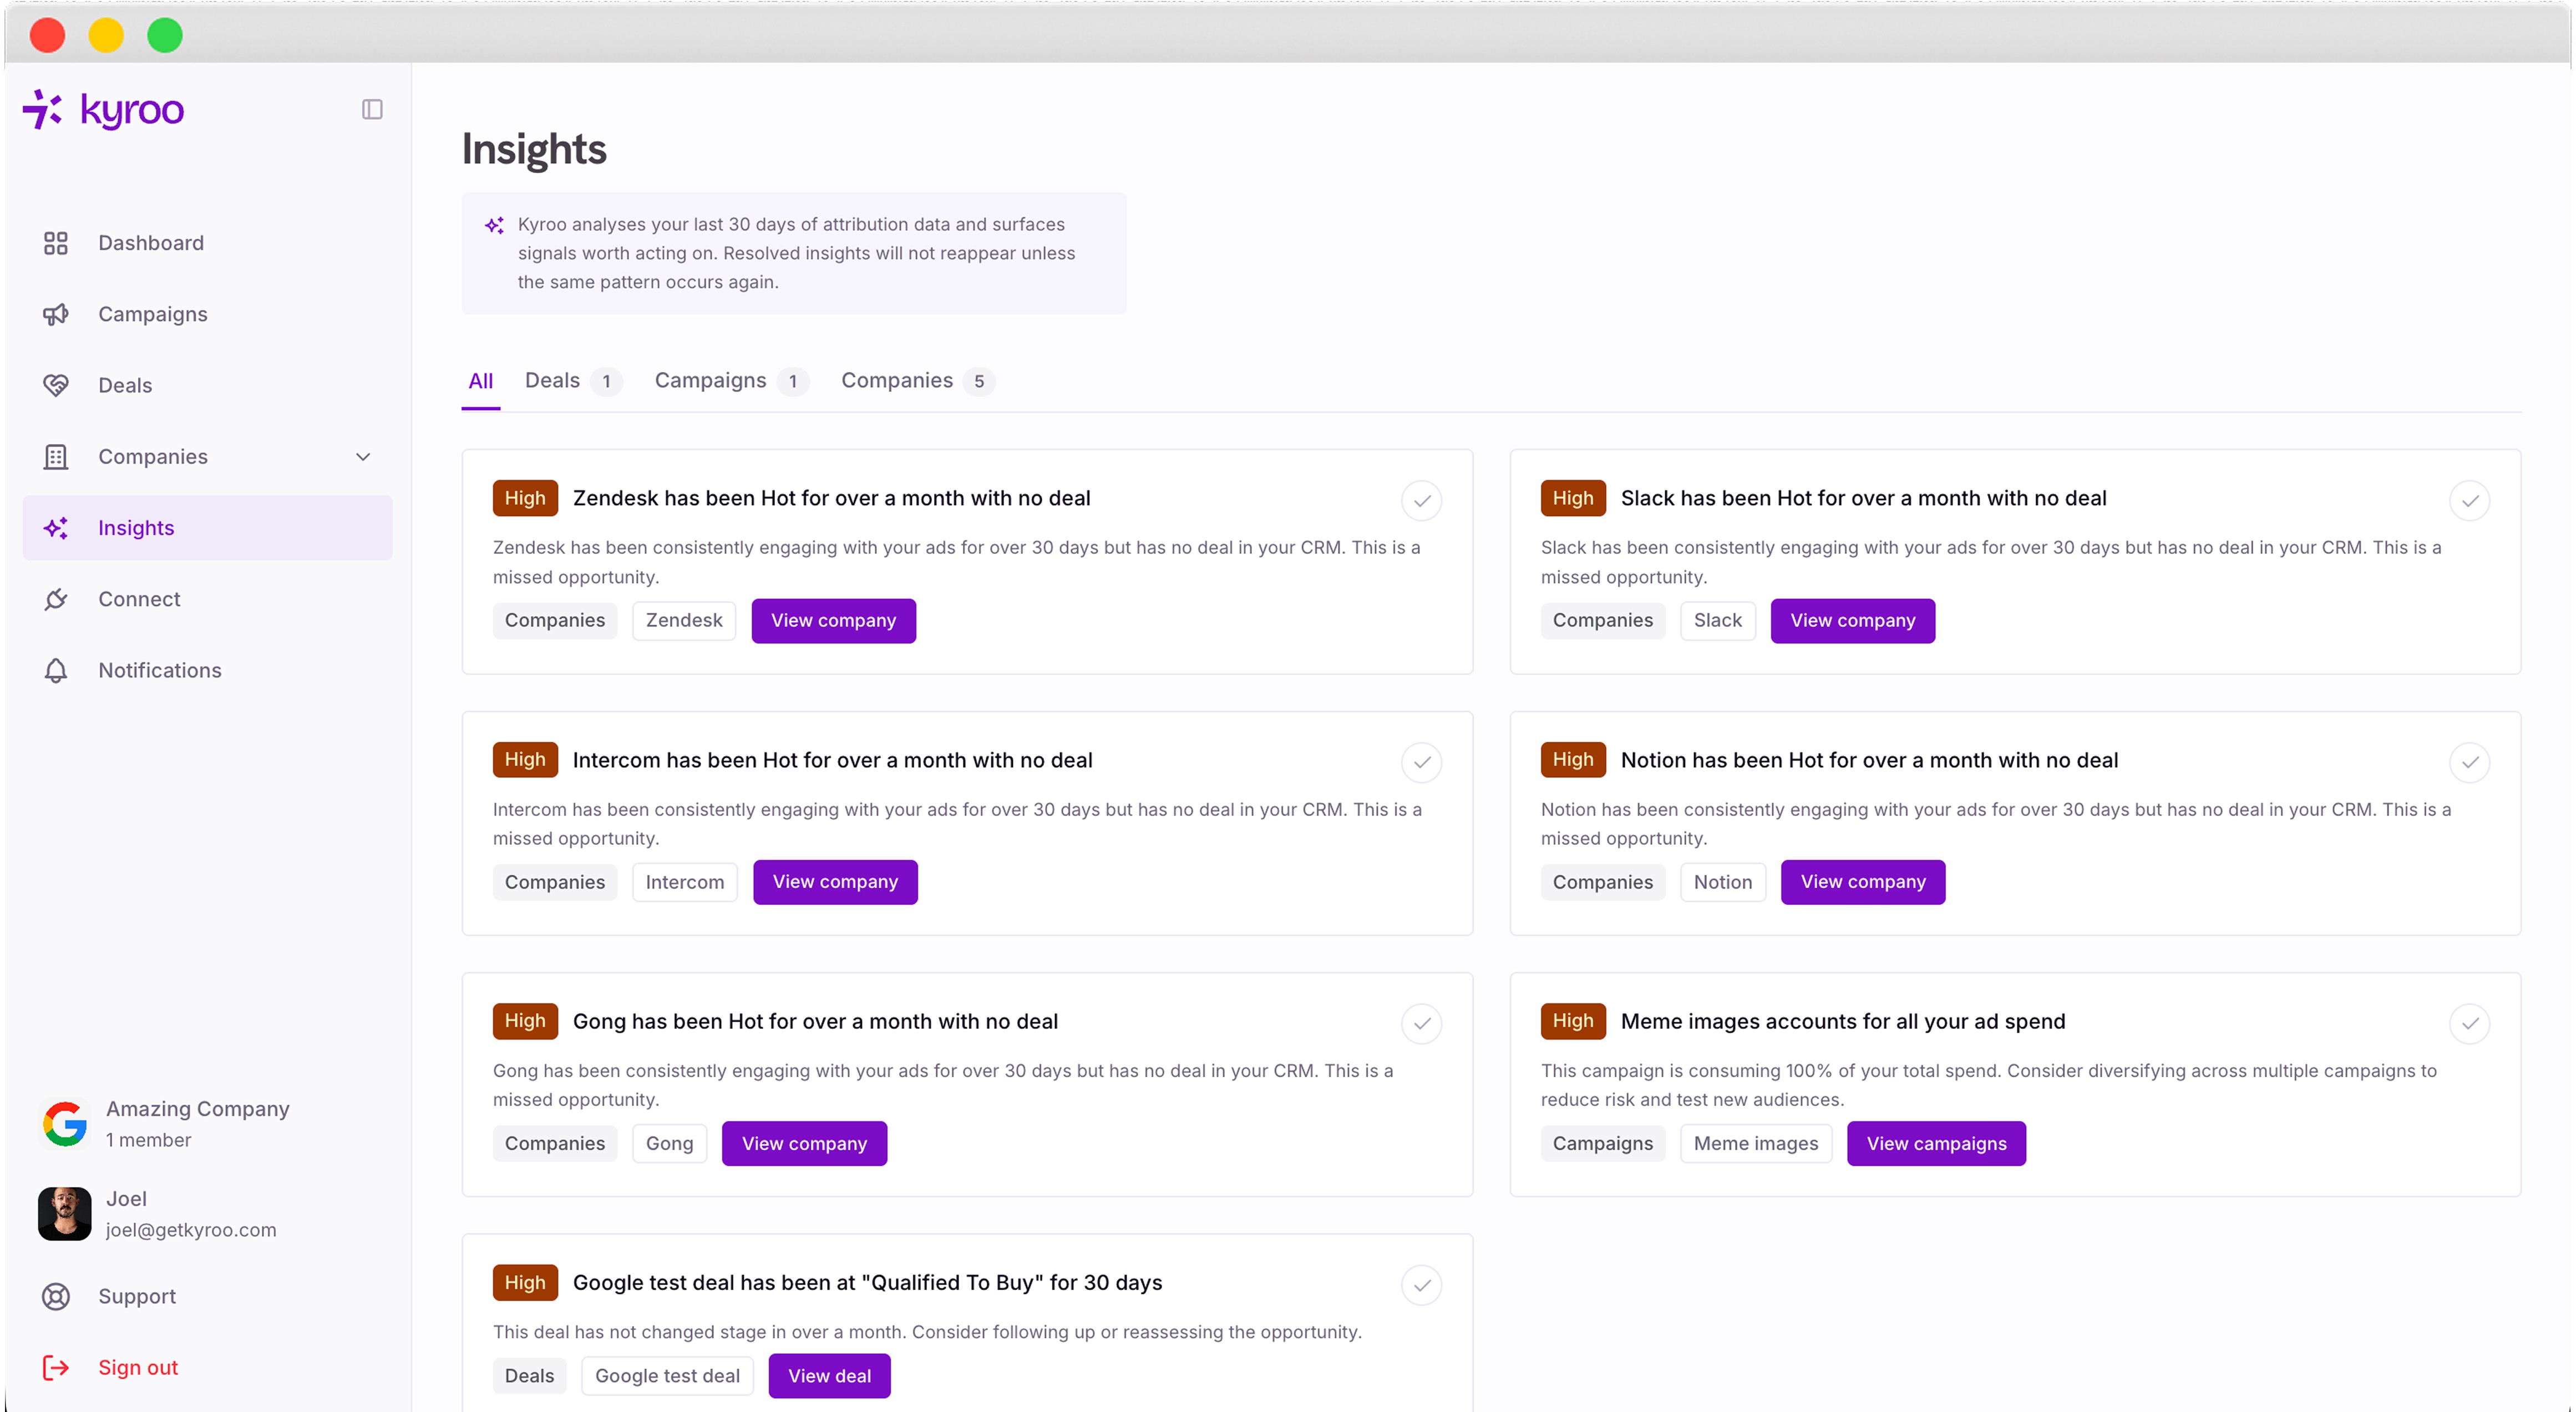Click joel@getkyroo.com email text

point(191,1229)
